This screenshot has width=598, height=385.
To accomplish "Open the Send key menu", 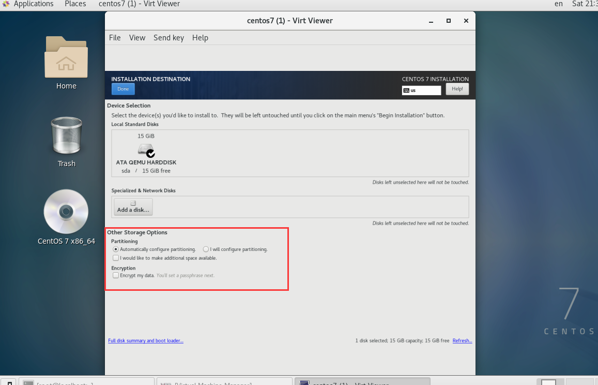I will tap(168, 37).
